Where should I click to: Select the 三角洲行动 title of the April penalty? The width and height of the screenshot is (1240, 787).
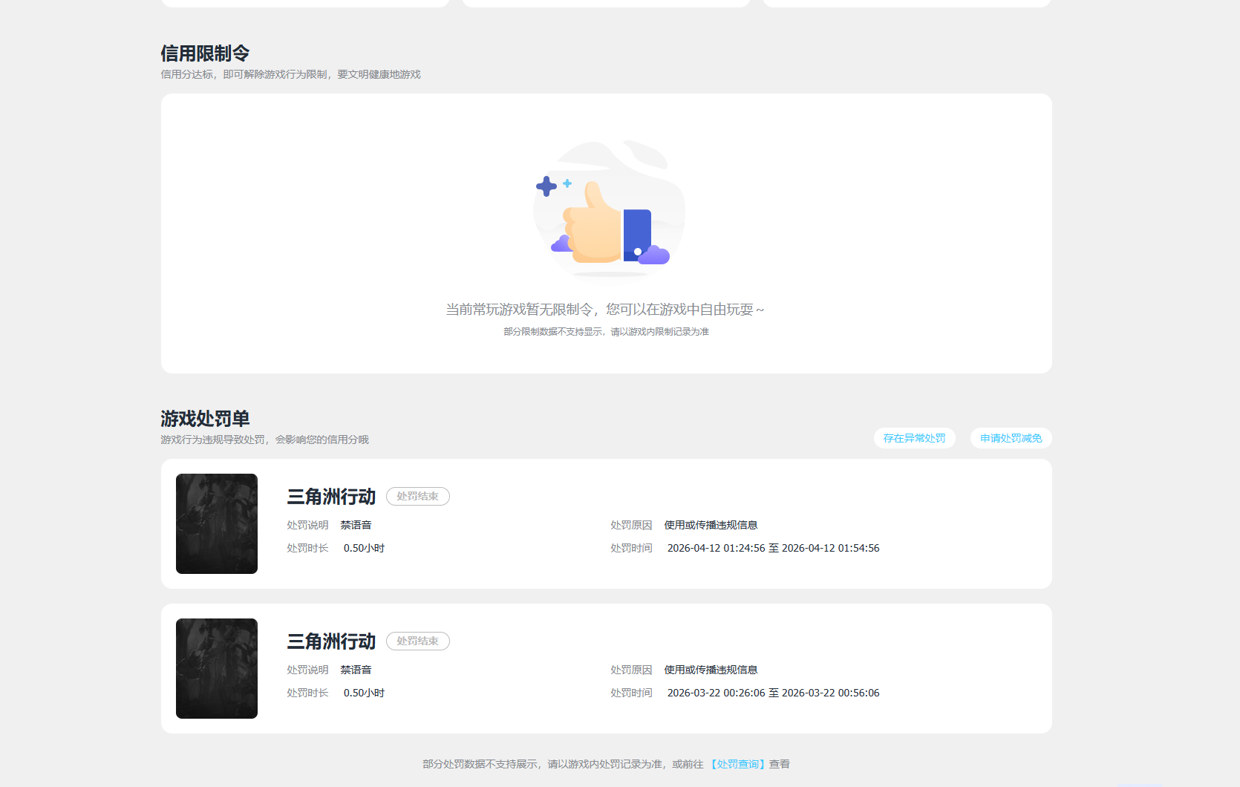331,497
